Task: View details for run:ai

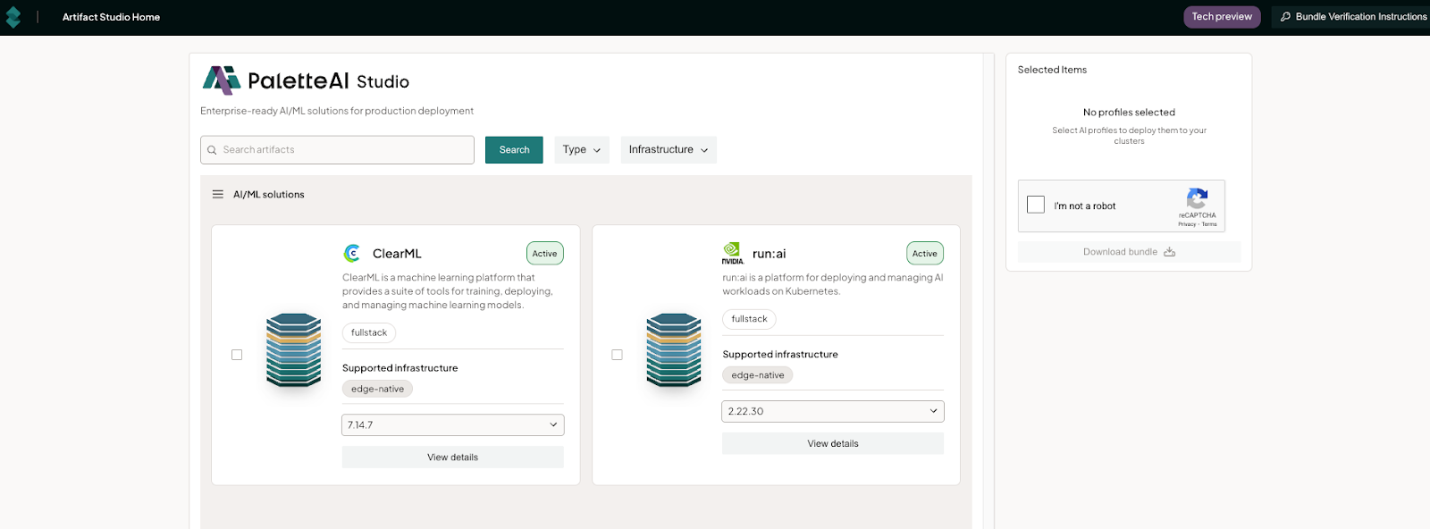Action: pos(833,443)
